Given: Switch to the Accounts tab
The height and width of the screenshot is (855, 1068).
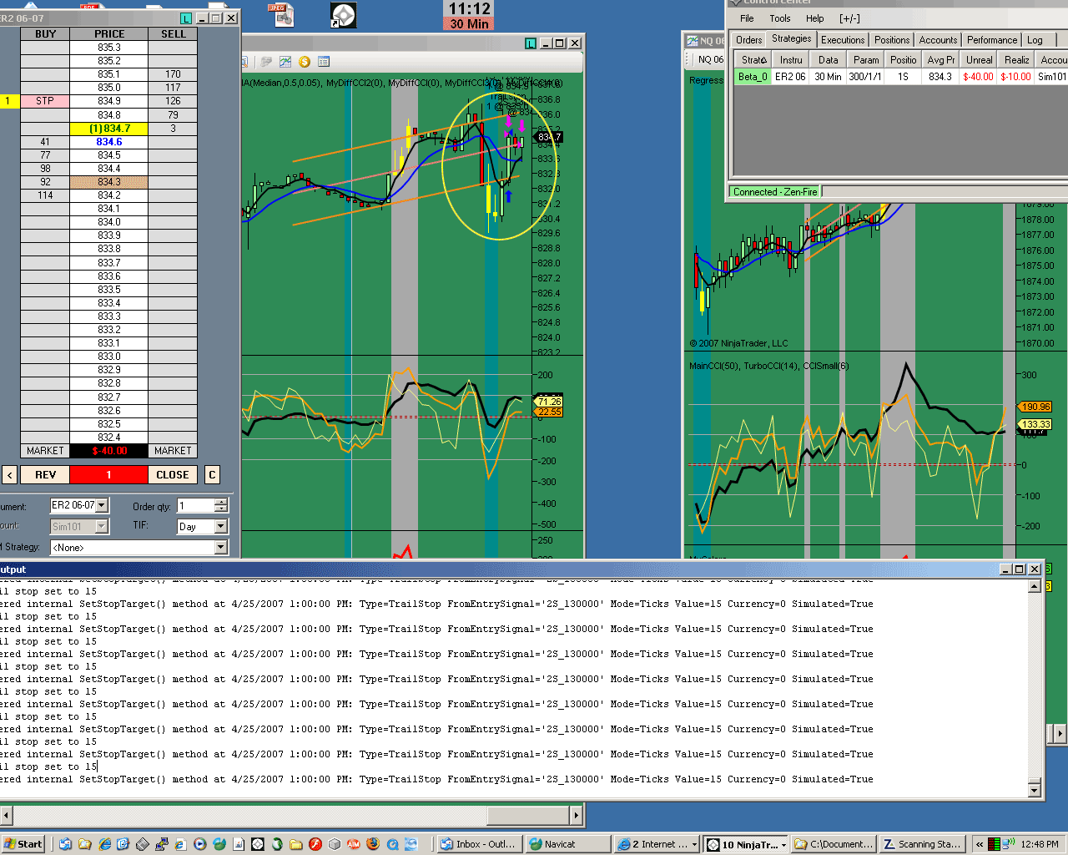Looking at the screenshot, I should pyautogui.click(x=939, y=40).
